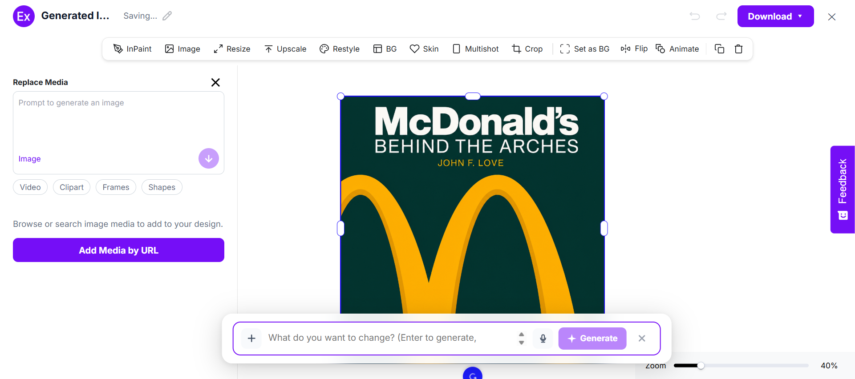
Task: Open the Feedback side tab
Action: point(843,189)
